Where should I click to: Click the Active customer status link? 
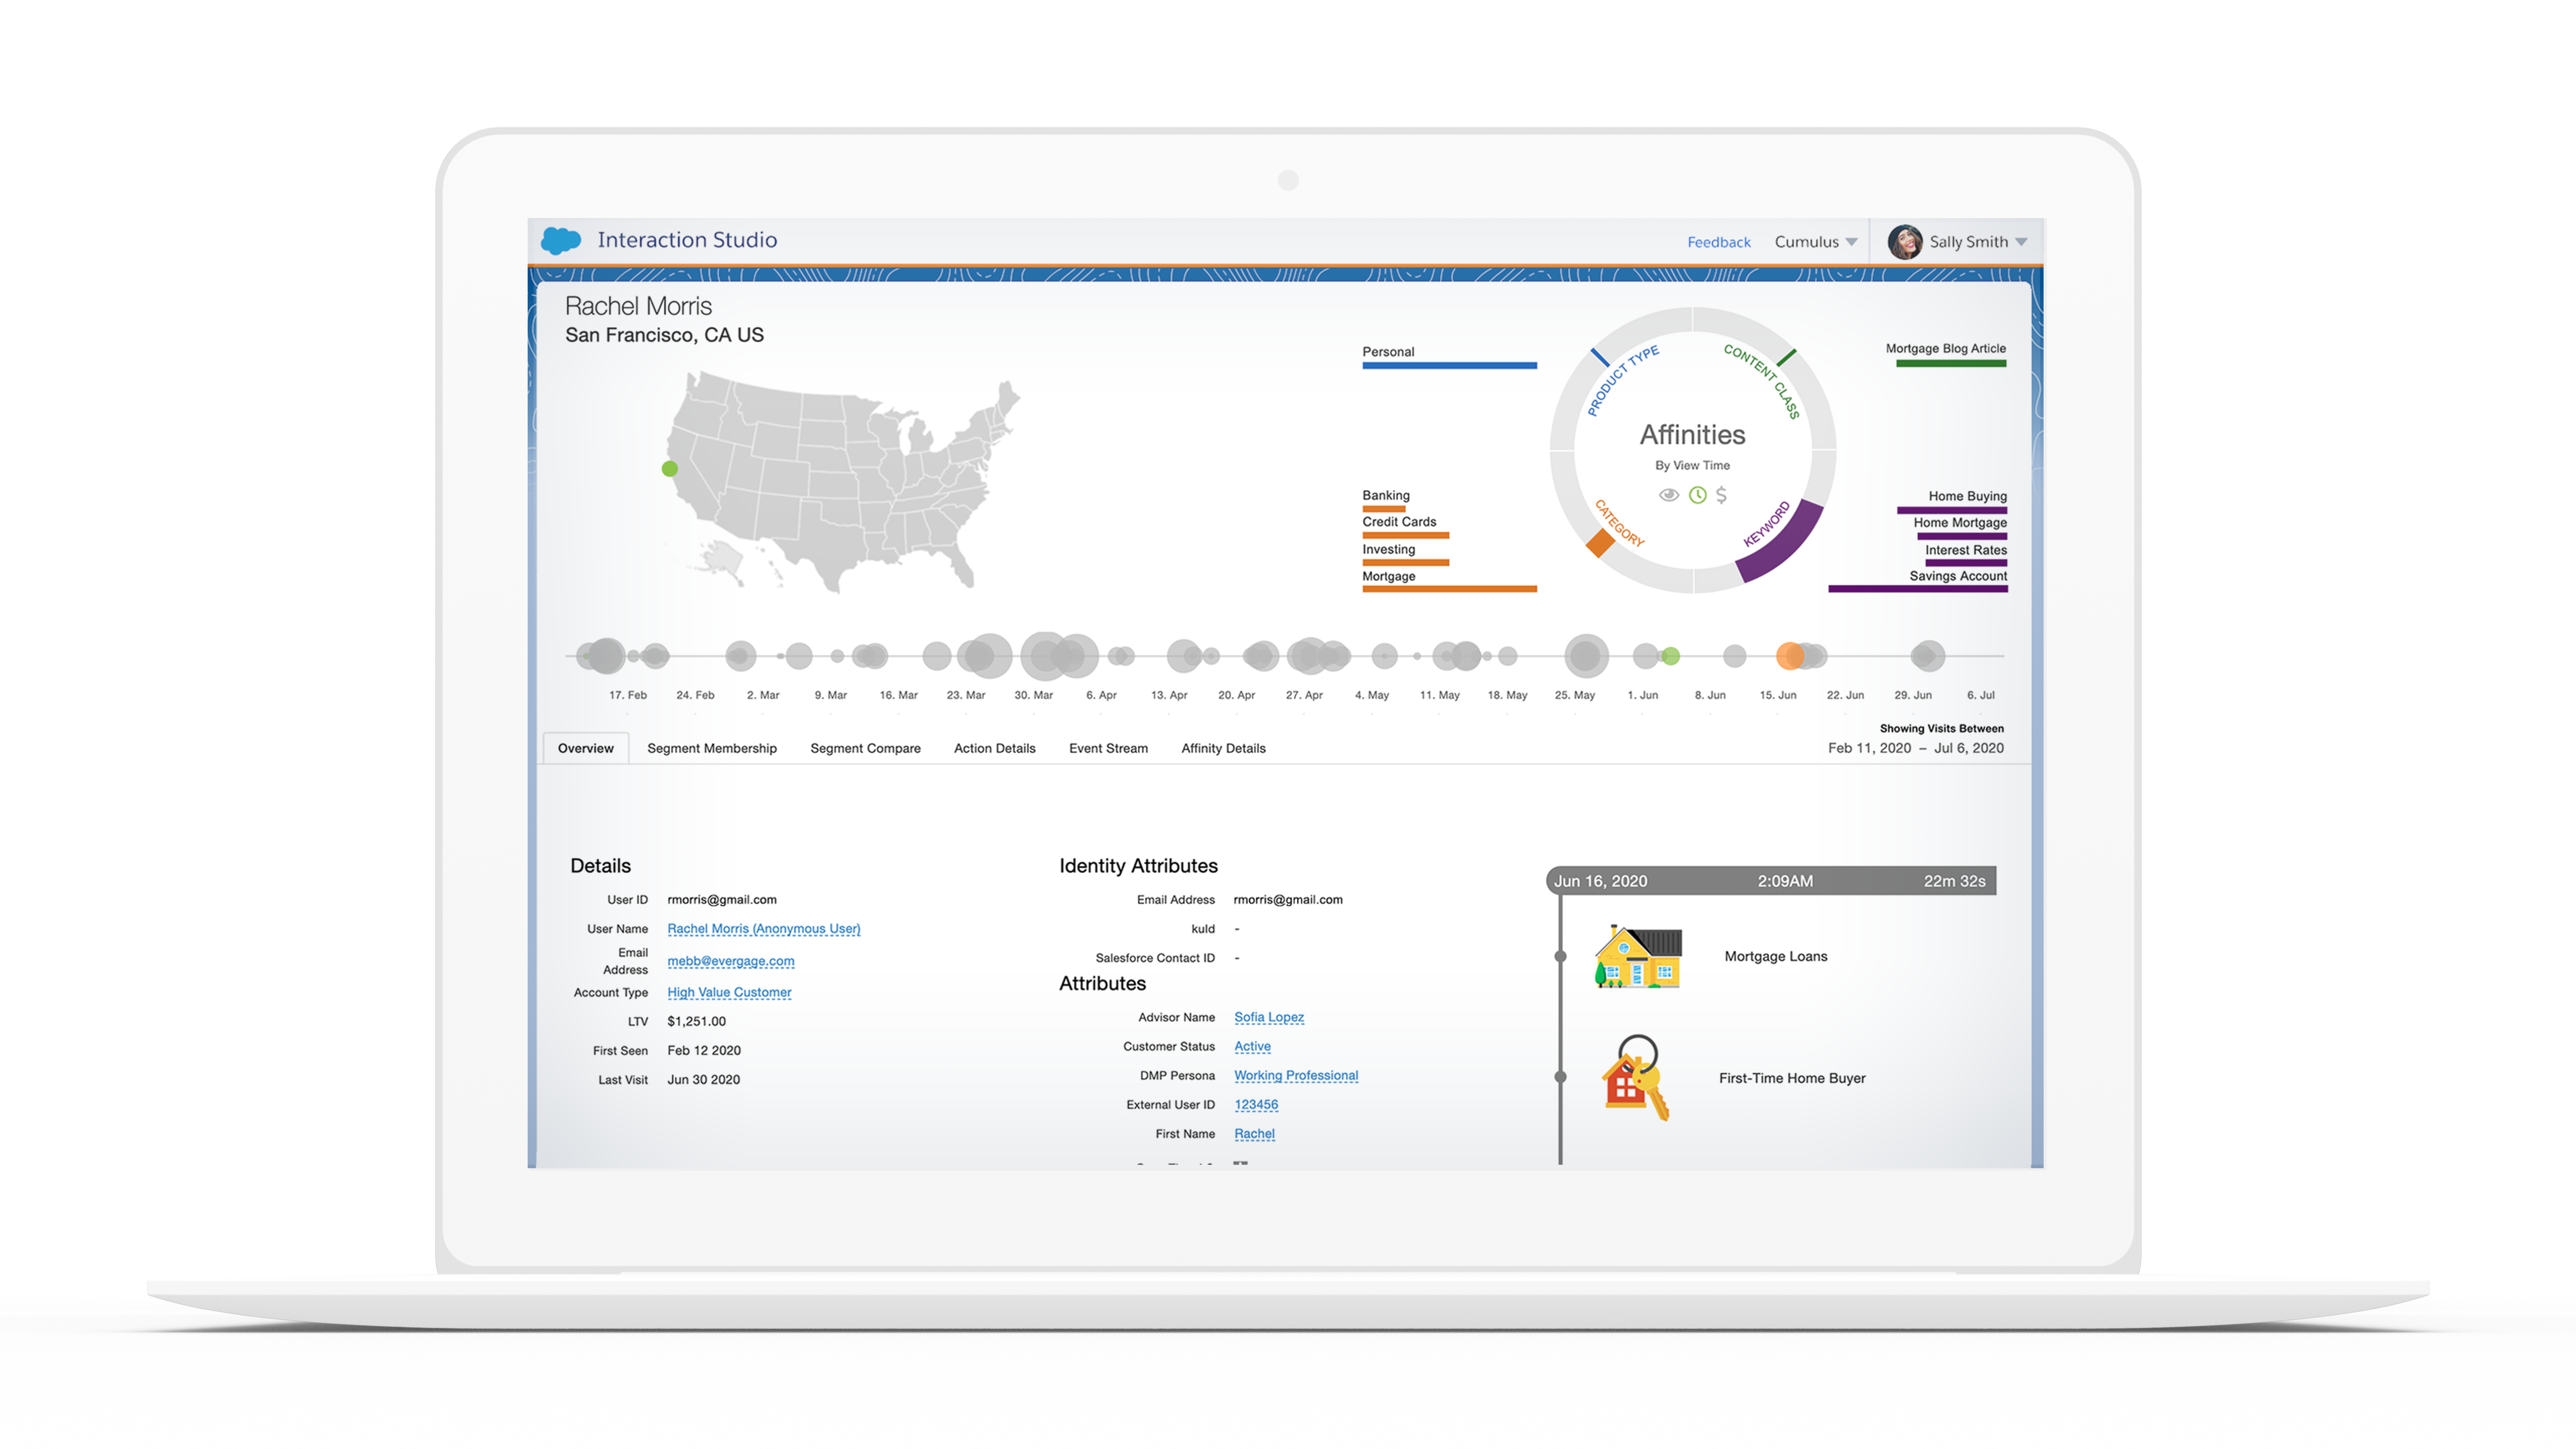point(1252,1046)
